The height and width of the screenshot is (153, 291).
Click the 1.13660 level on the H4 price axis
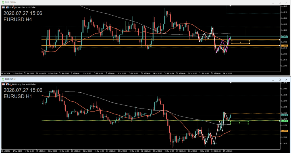(284, 54)
